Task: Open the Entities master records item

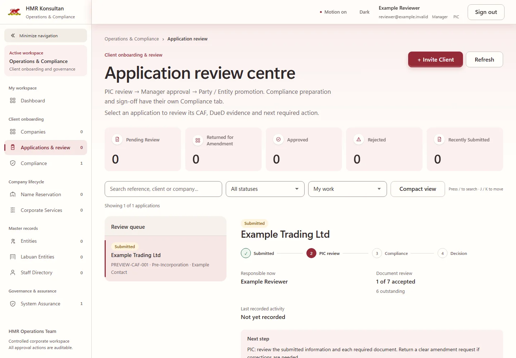Action: point(46,241)
